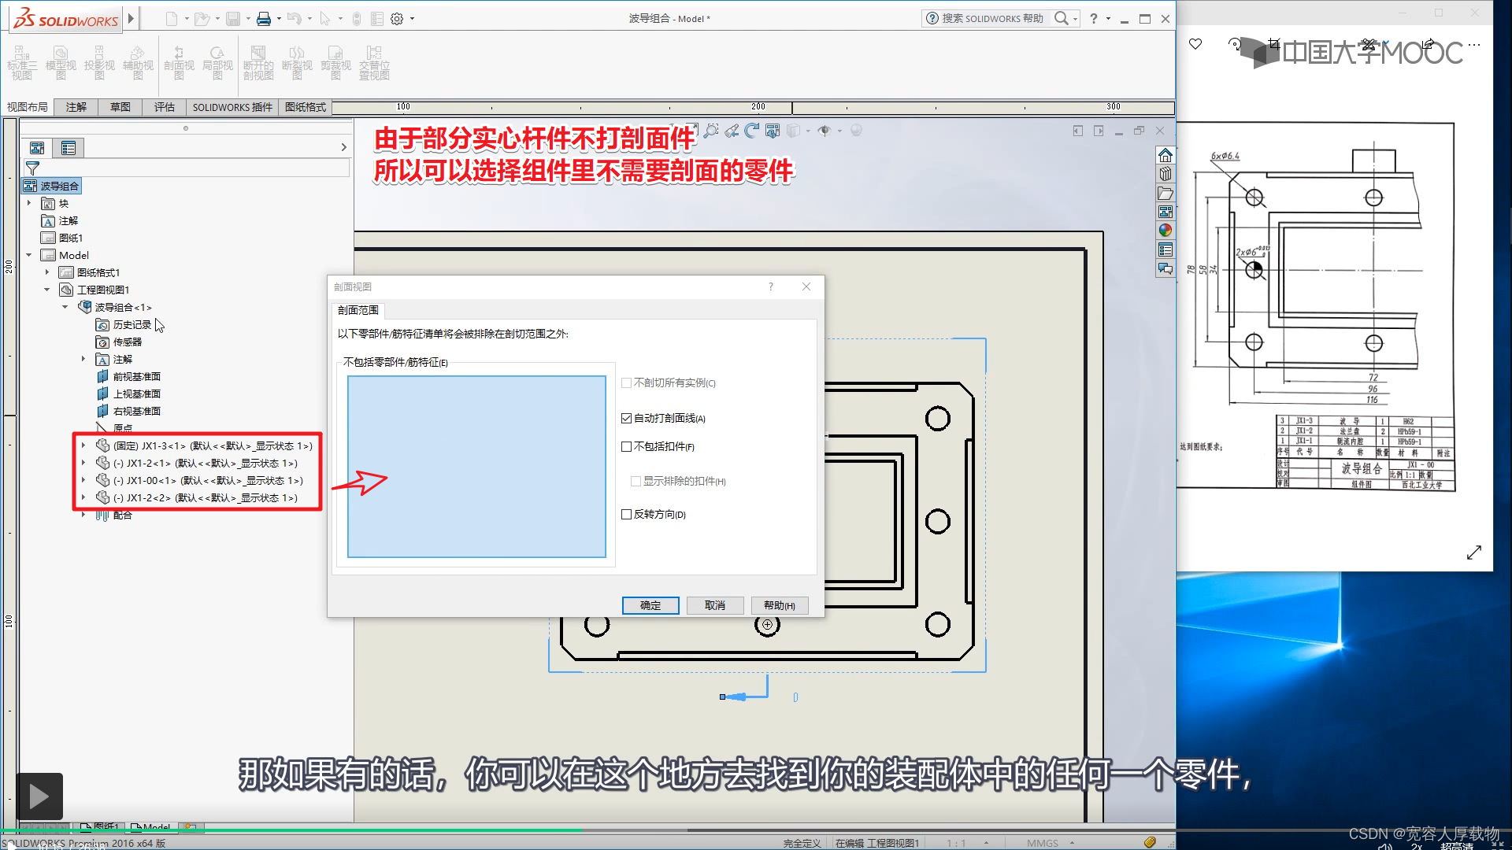Click the filter funnel icon
The width and height of the screenshot is (1512, 850).
point(32,168)
